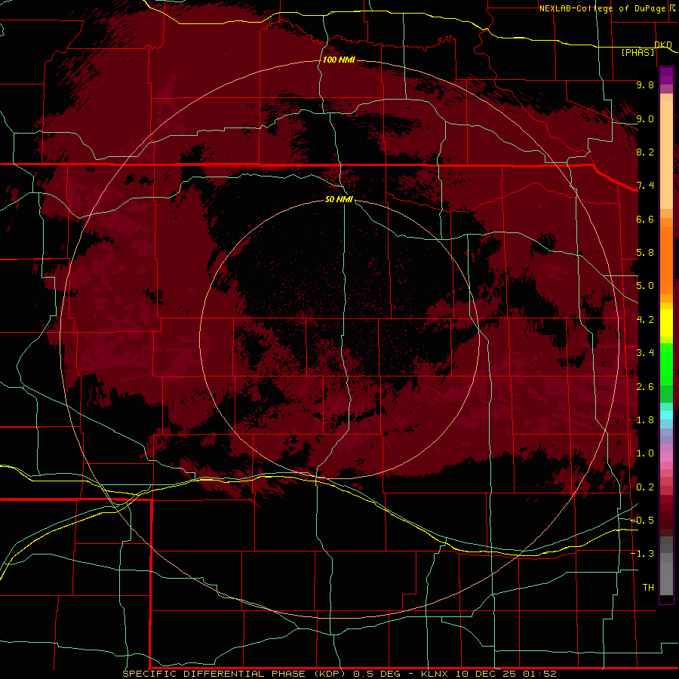The image size is (679, 679).
Task: Click the 4.2 value on the color scale
Action: 645,320
